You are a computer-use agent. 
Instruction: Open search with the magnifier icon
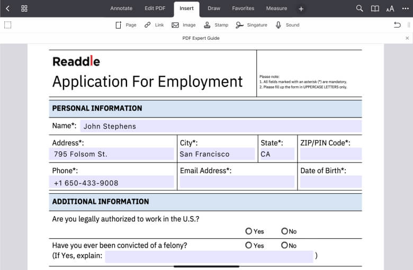[x=360, y=8]
